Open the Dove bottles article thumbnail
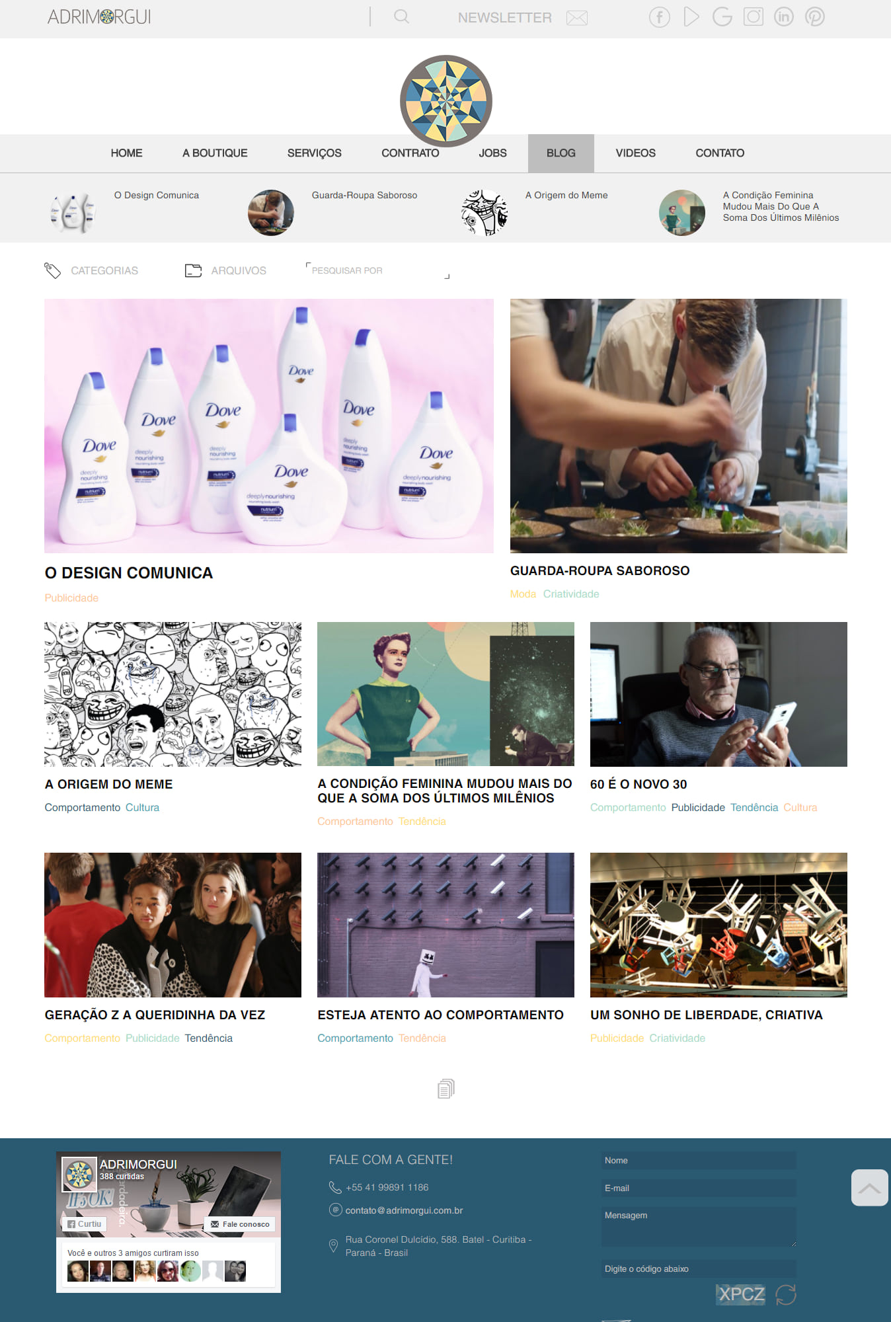 [269, 426]
